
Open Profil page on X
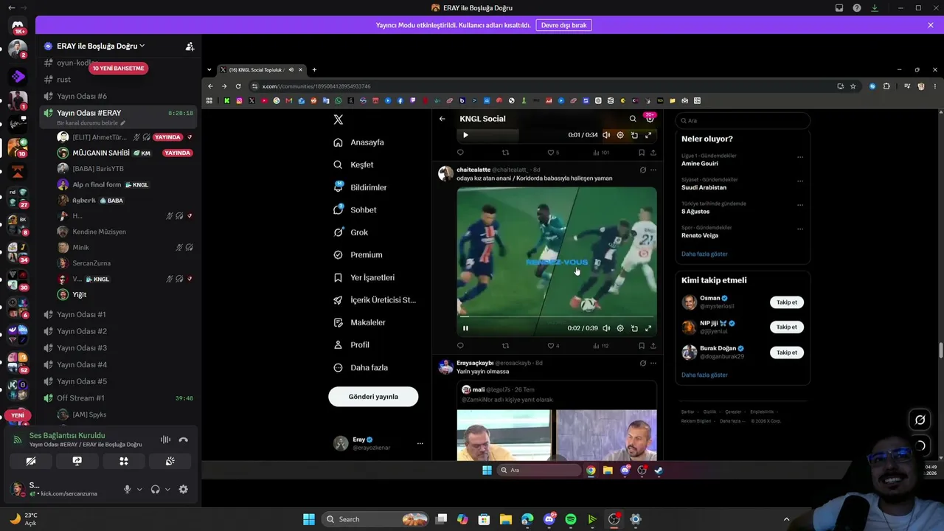(x=351, y=344)
